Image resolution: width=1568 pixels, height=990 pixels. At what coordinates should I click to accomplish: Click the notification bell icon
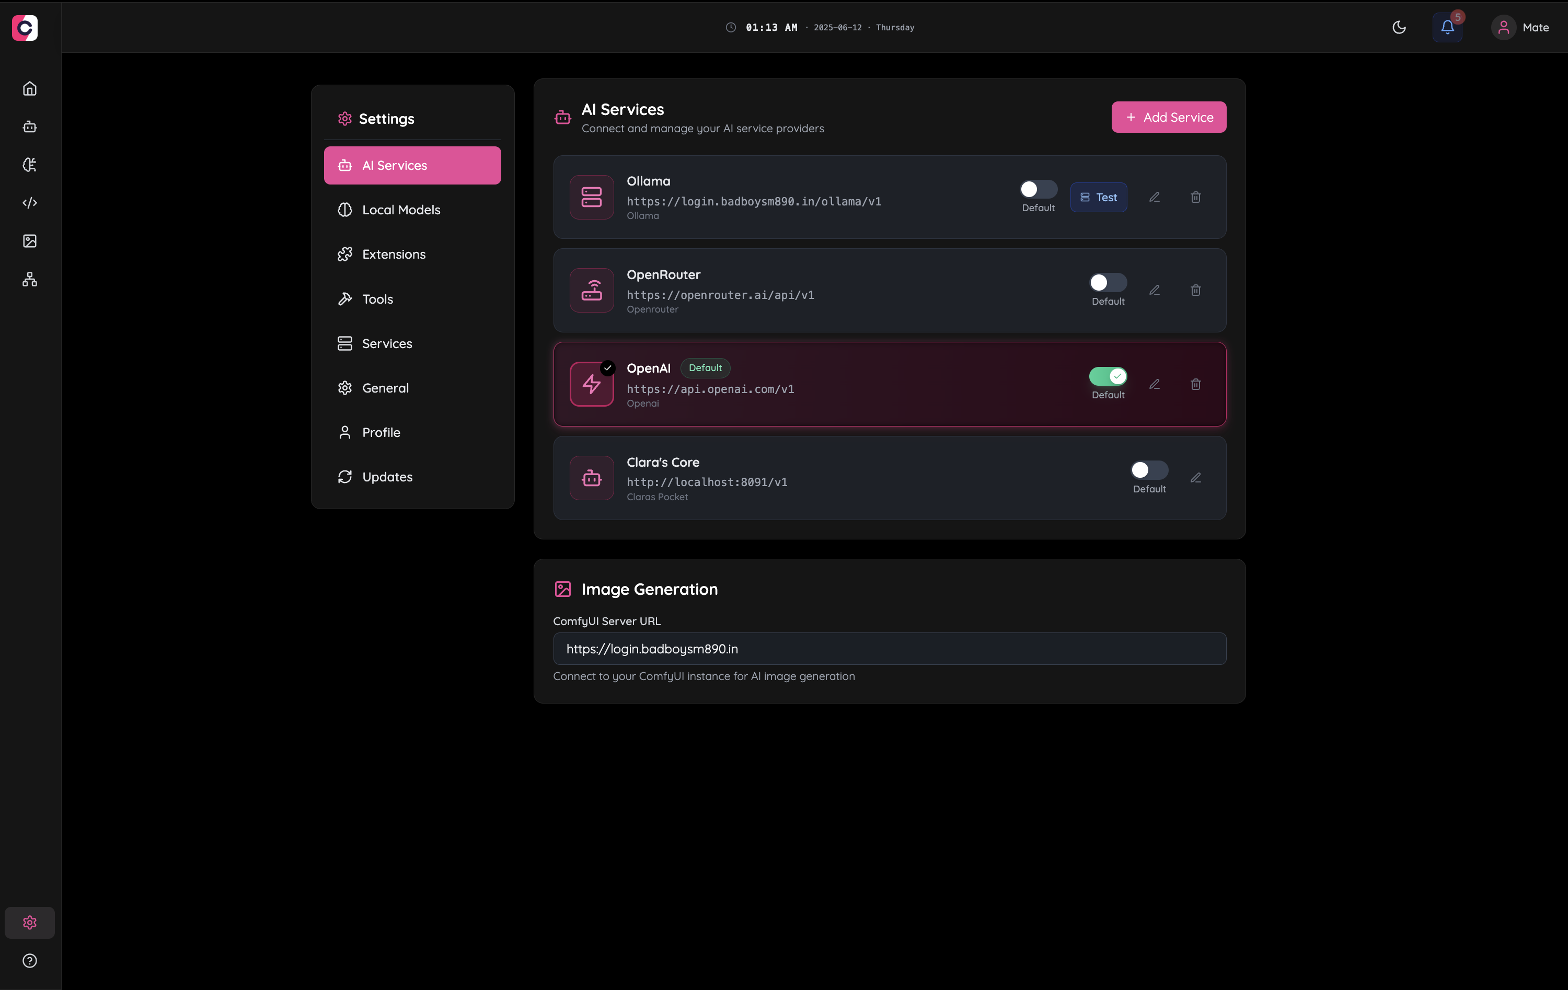(x=1447, y=27)
